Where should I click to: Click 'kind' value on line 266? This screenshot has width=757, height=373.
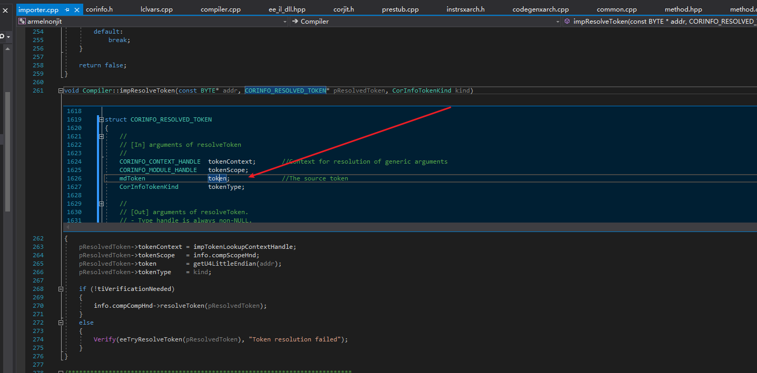coord(201,272)
